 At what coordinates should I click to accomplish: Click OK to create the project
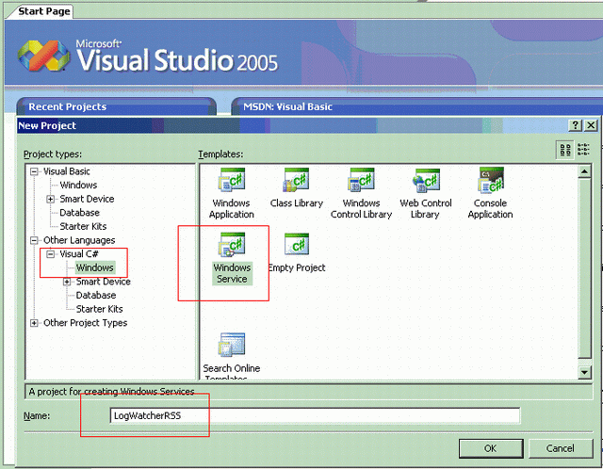[x=490, y=447]
